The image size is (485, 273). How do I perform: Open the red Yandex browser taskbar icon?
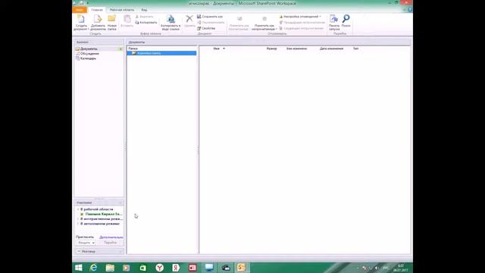tap(160, 268)
